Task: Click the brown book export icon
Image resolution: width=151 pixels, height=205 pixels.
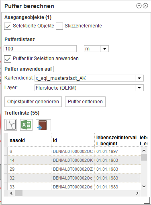Action: point(43,125)
